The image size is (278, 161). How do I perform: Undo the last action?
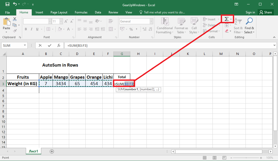coord(14,4)
